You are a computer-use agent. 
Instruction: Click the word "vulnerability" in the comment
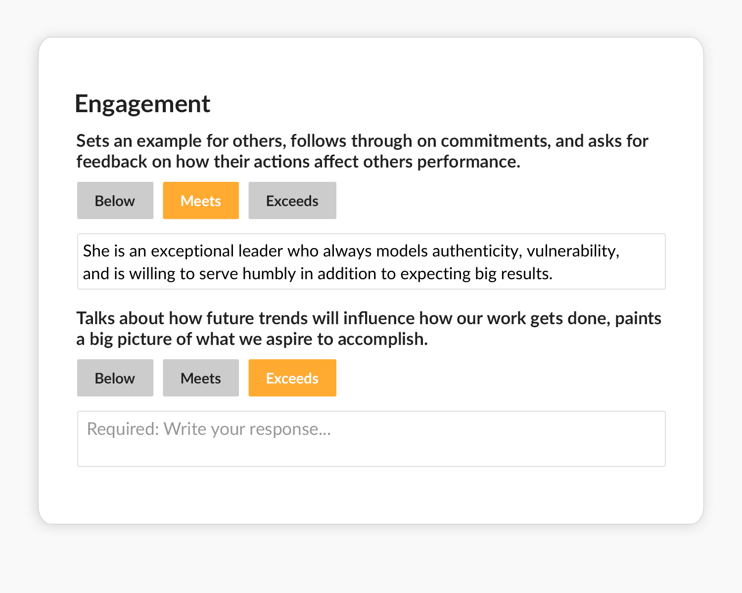tap(572, 251)
